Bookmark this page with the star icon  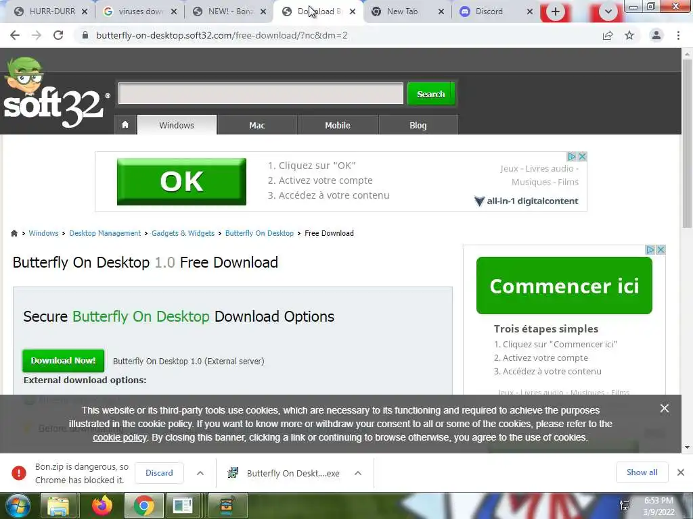629,35
